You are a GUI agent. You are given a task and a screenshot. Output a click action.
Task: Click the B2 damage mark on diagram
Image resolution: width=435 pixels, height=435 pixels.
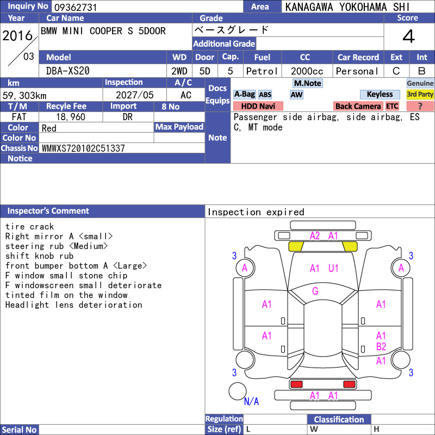[381, 347]
